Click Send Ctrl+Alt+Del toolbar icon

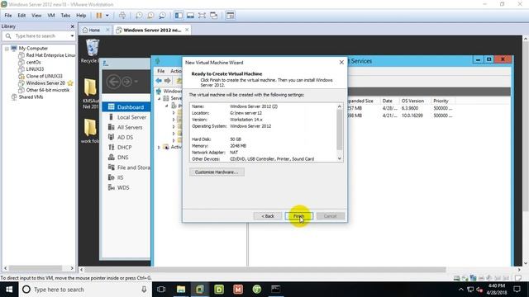[122, 16]
